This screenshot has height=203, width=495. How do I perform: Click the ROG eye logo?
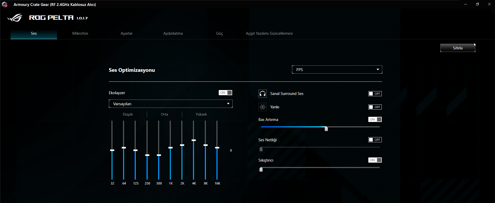point(15,18)
